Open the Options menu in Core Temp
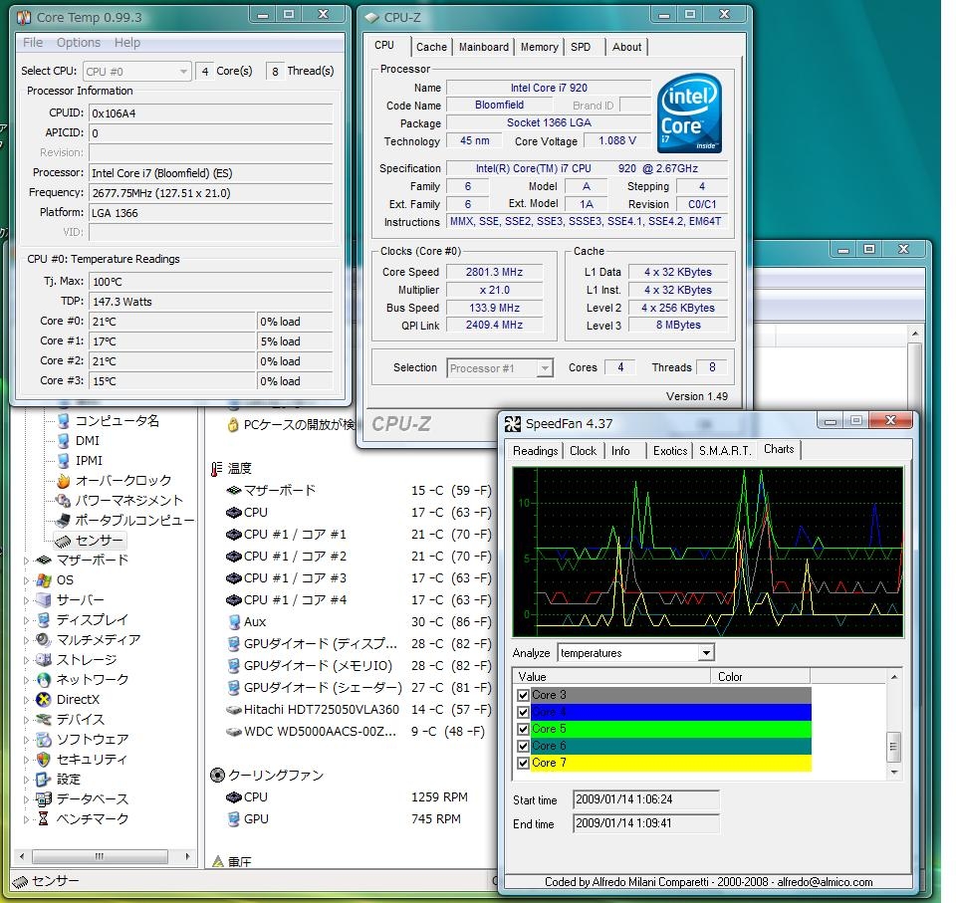Viewport: 956px width, 903px height. [x=78, y=43]
